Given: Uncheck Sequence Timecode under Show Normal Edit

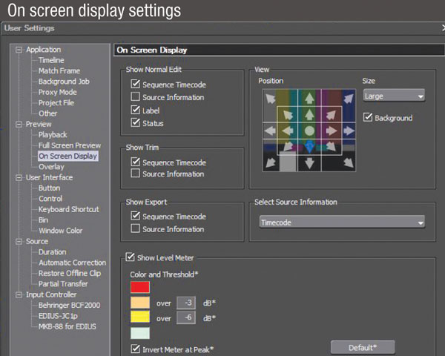Looking at the screenshot, I should click(136, 84).
